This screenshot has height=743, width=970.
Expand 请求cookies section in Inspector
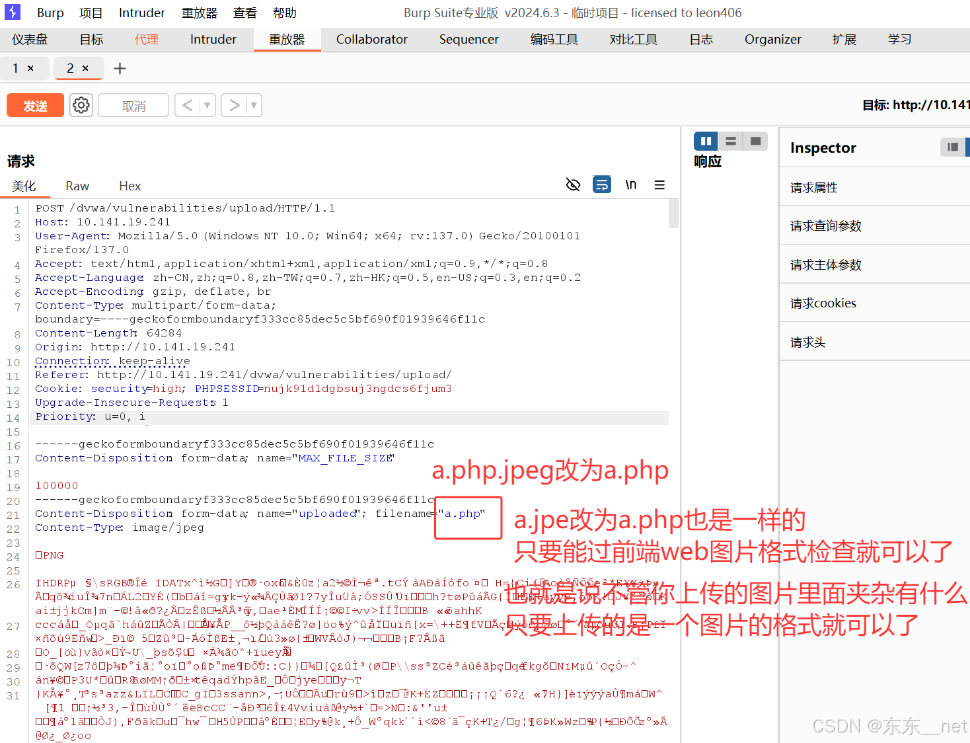[x=875, y=303]
